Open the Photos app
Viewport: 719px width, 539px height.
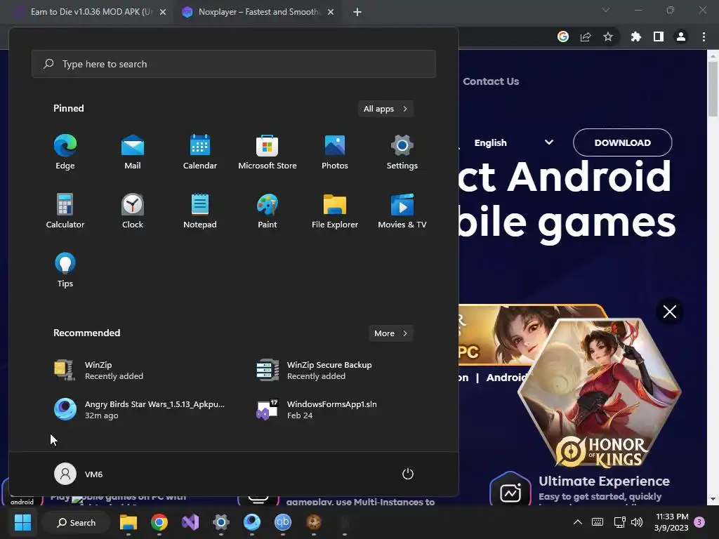click(x=335, y=152)
